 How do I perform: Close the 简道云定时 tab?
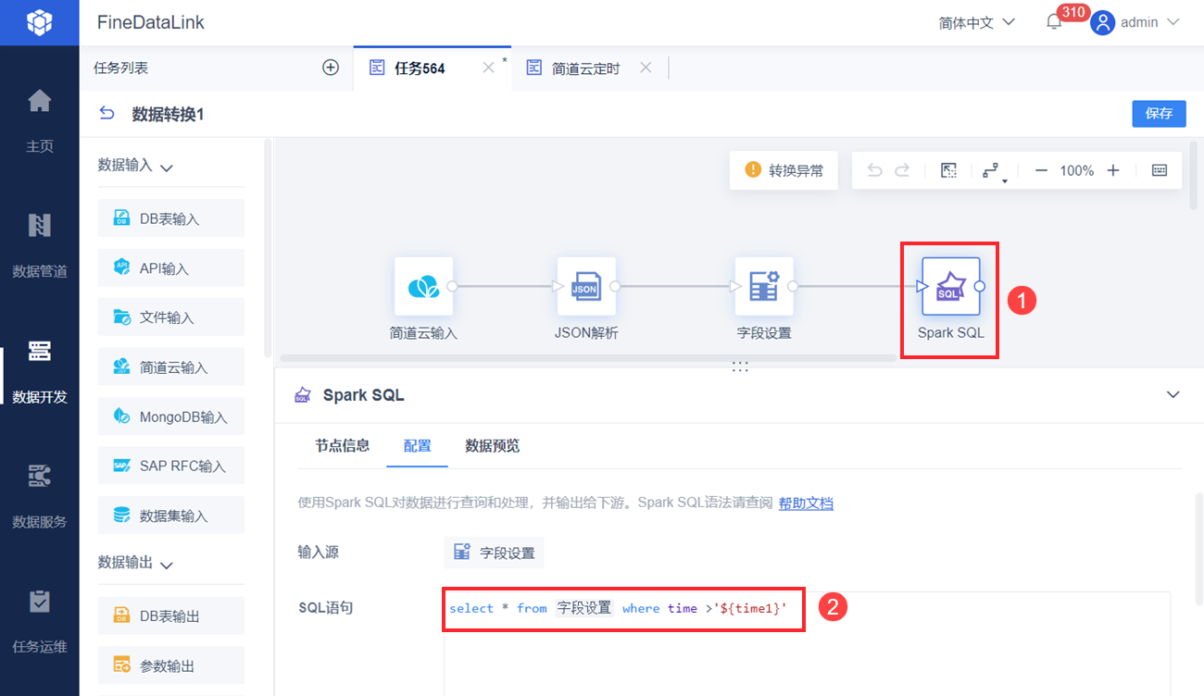[x=646, y=68]
